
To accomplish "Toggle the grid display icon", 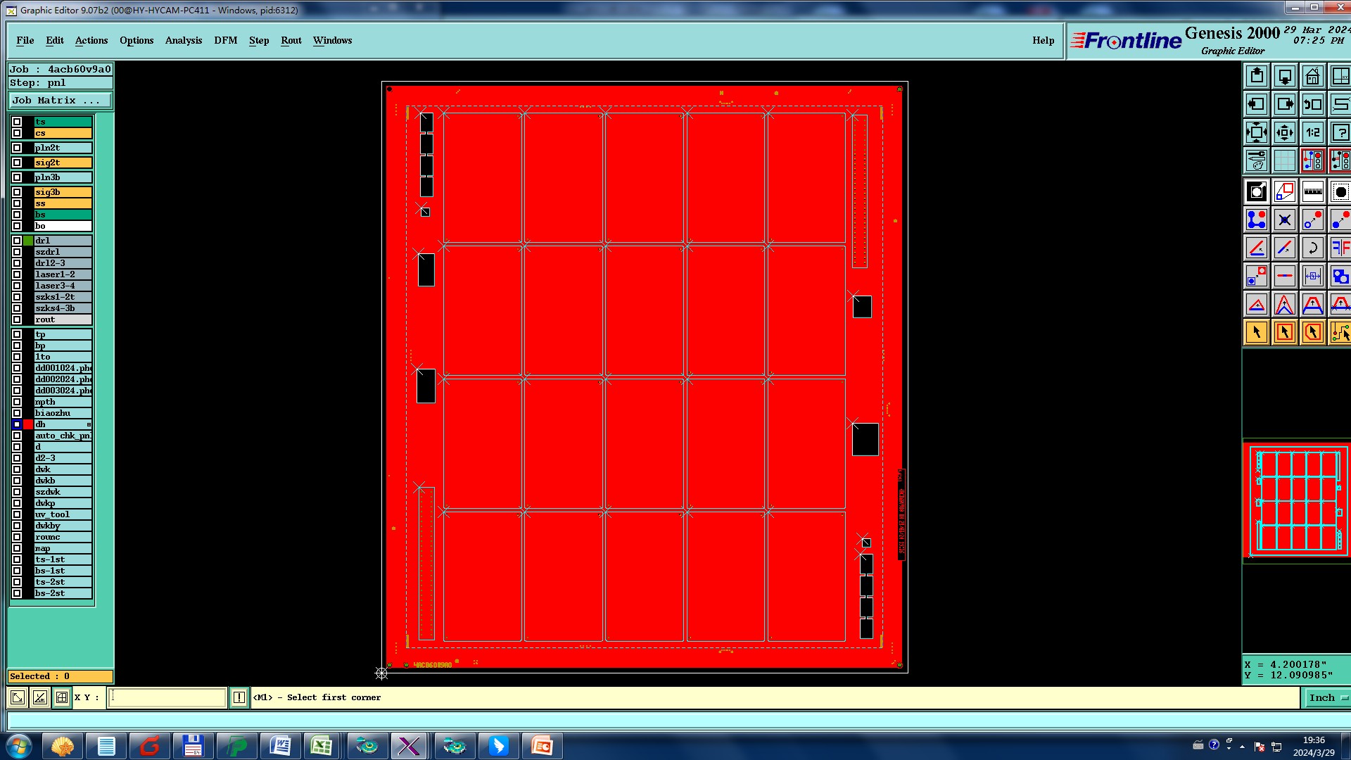I will click(x=1284, y=160).
